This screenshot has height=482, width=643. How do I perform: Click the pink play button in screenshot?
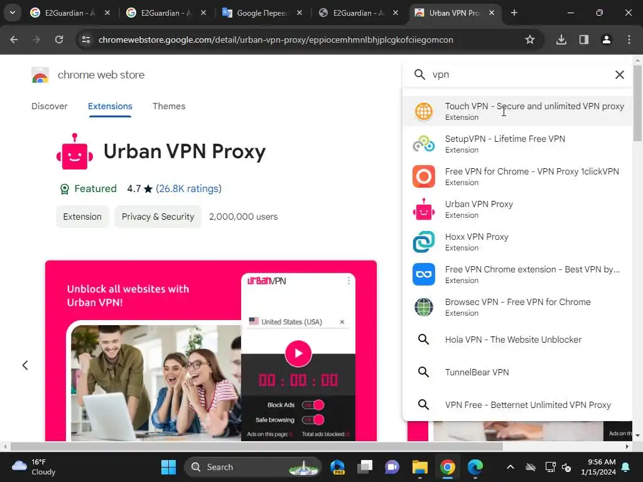[x=298, y=353]
